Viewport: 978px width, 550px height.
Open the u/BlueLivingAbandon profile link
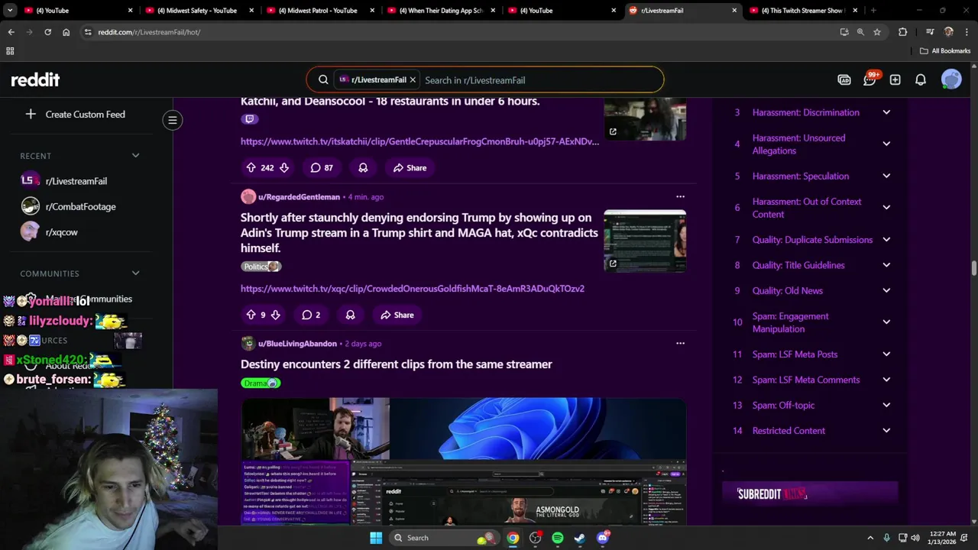pyautogui.click(x=297, y=344)
